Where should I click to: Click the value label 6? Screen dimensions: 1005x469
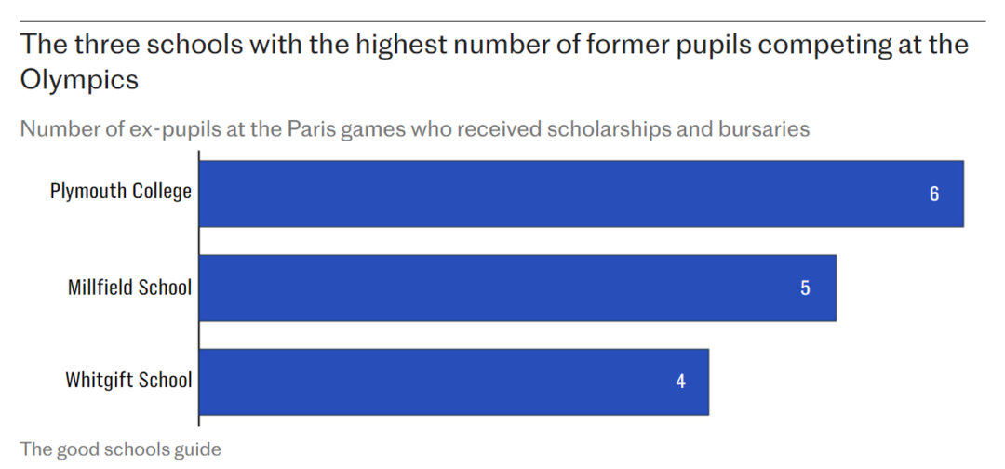(934, 194)
